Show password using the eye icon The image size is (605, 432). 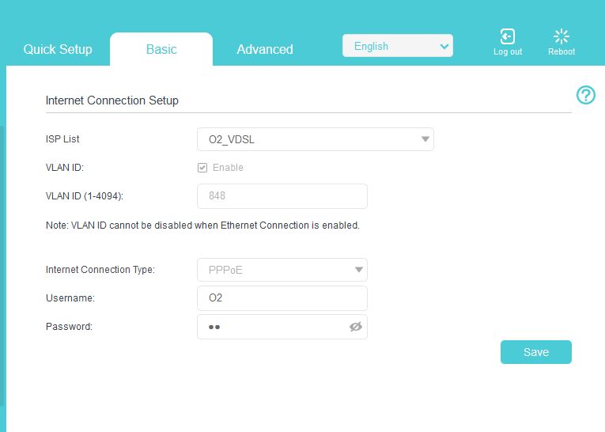point(356,327)
